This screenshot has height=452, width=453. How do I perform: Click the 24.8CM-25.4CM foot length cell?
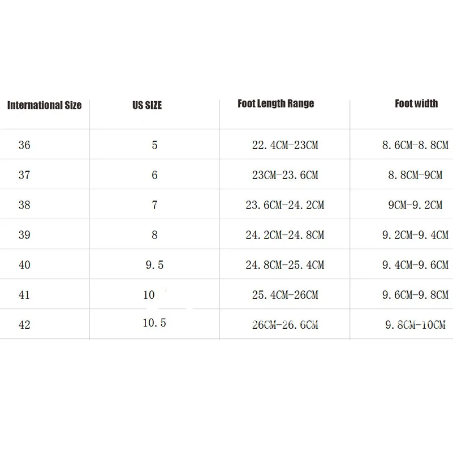click(x=285, y=265)
